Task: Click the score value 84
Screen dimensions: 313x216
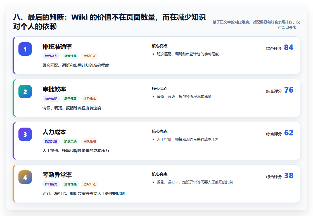Action: [289, 47]
